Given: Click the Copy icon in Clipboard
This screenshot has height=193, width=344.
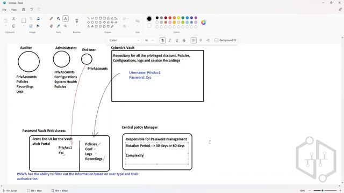Looking at the screenshot, I should point(13,26).
